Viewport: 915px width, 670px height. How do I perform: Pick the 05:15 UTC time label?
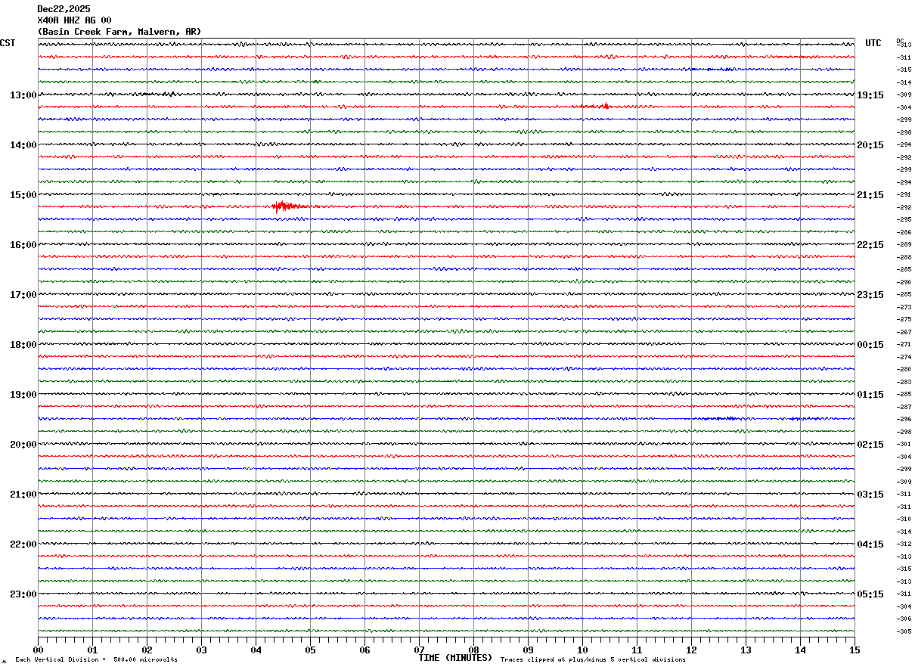pos(870,594)
